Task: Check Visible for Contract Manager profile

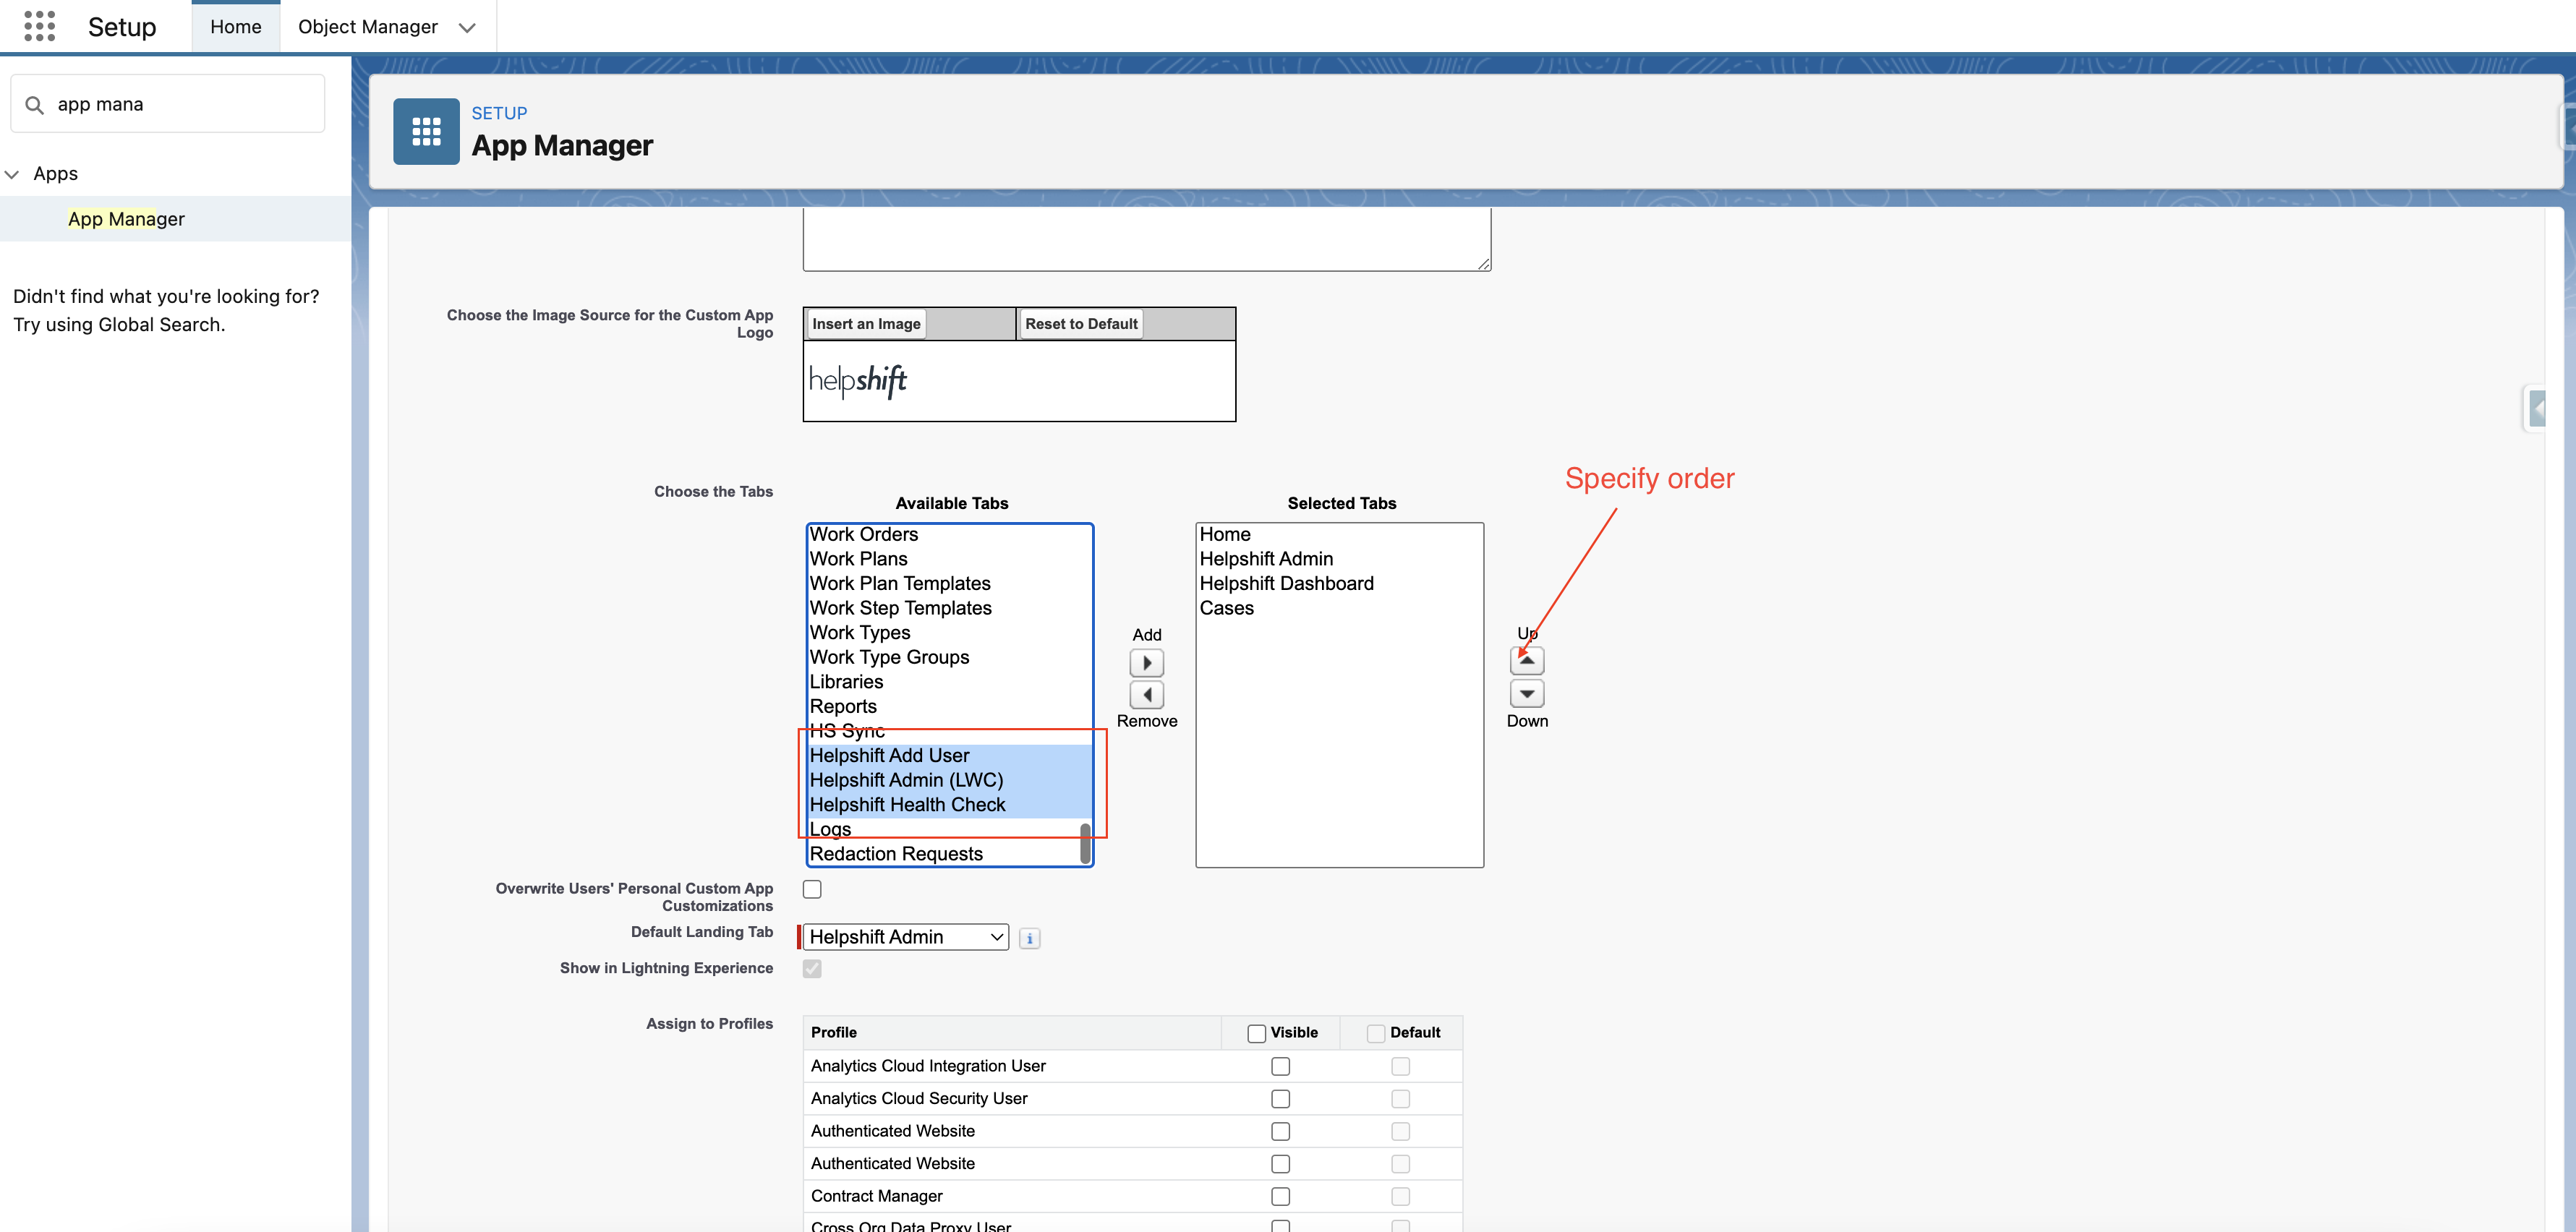Action: (x=1280, y=1196)
